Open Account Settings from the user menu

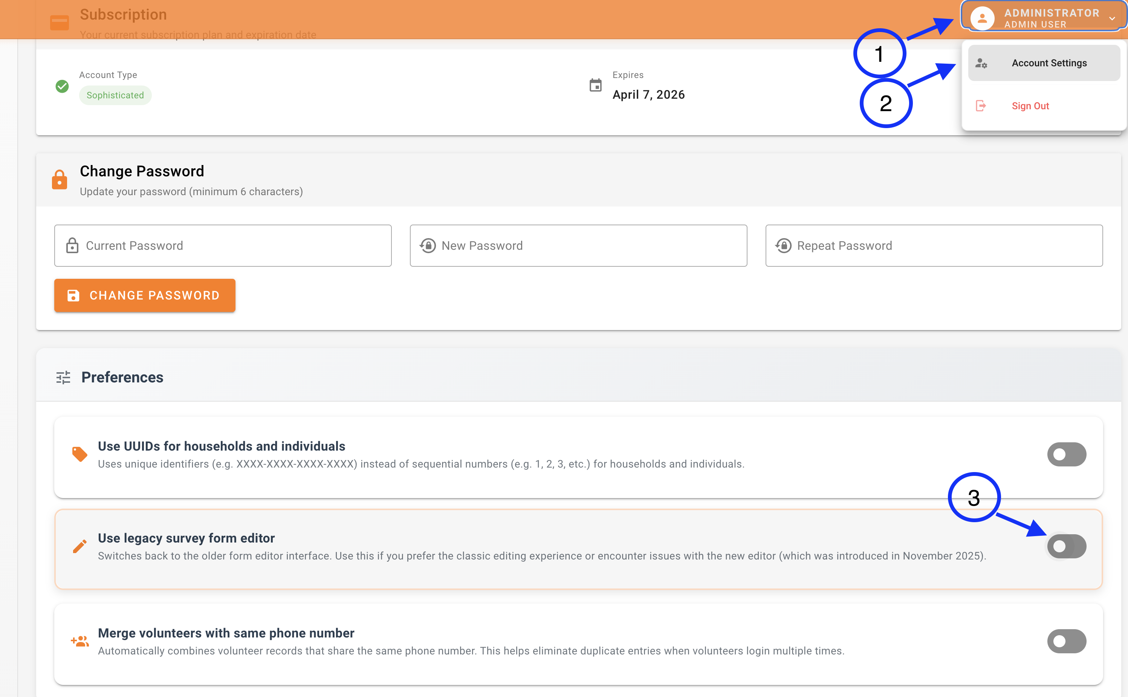tap(1049, 63)
